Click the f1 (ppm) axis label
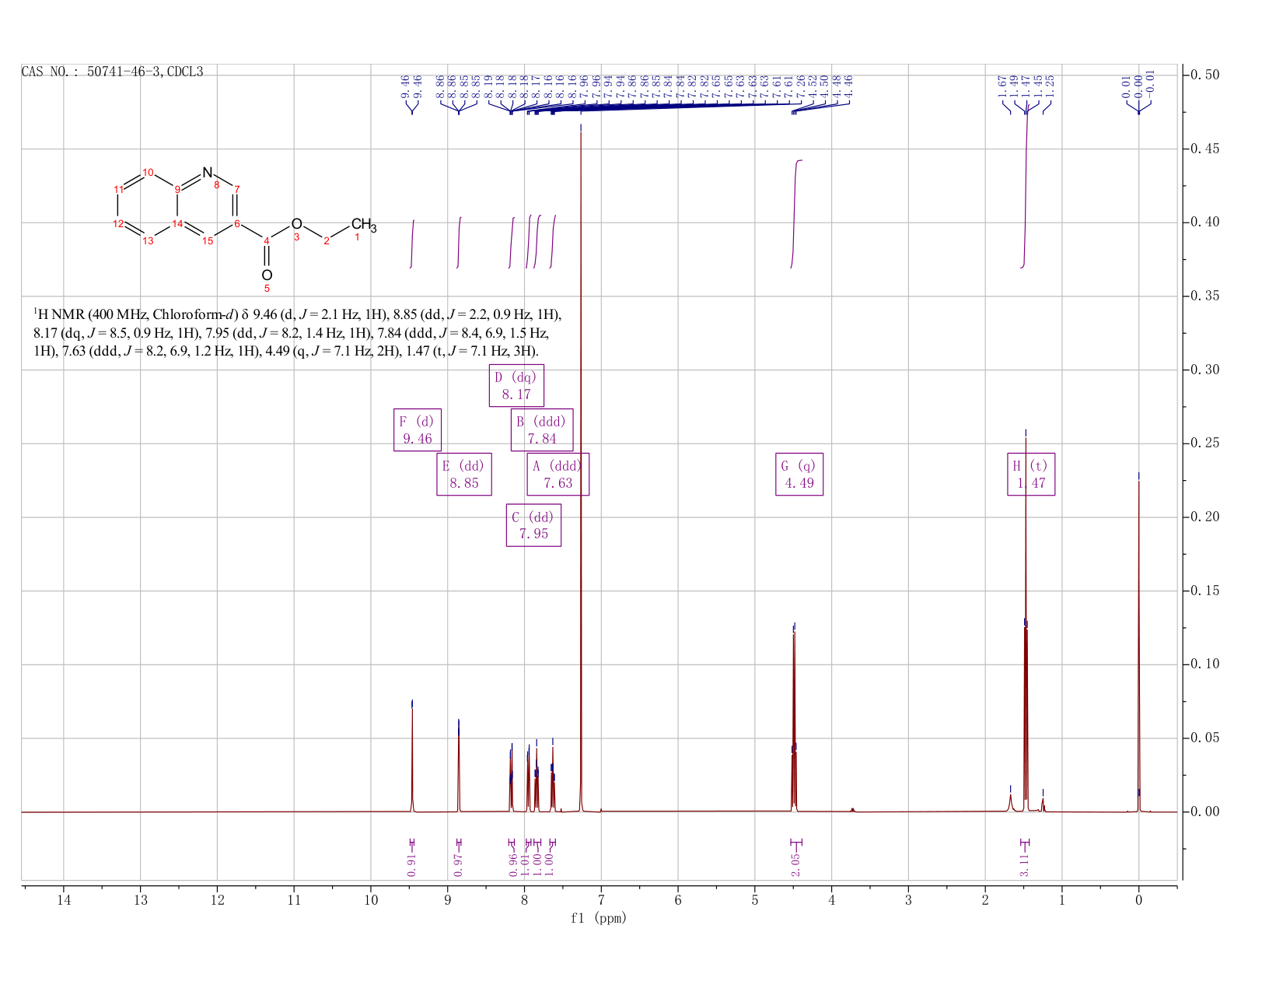The width and height of the screenshot is (1283, 992). (598, 918)
